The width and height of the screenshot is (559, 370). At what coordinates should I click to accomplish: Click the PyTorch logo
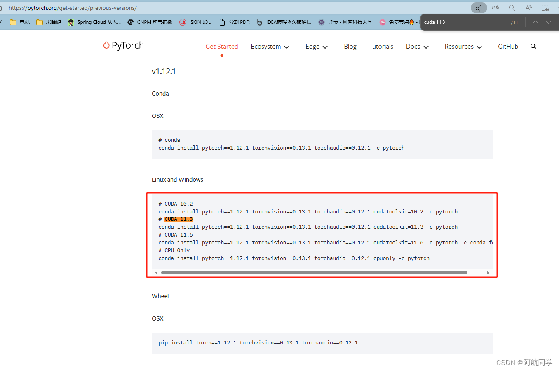click(124, 45)
